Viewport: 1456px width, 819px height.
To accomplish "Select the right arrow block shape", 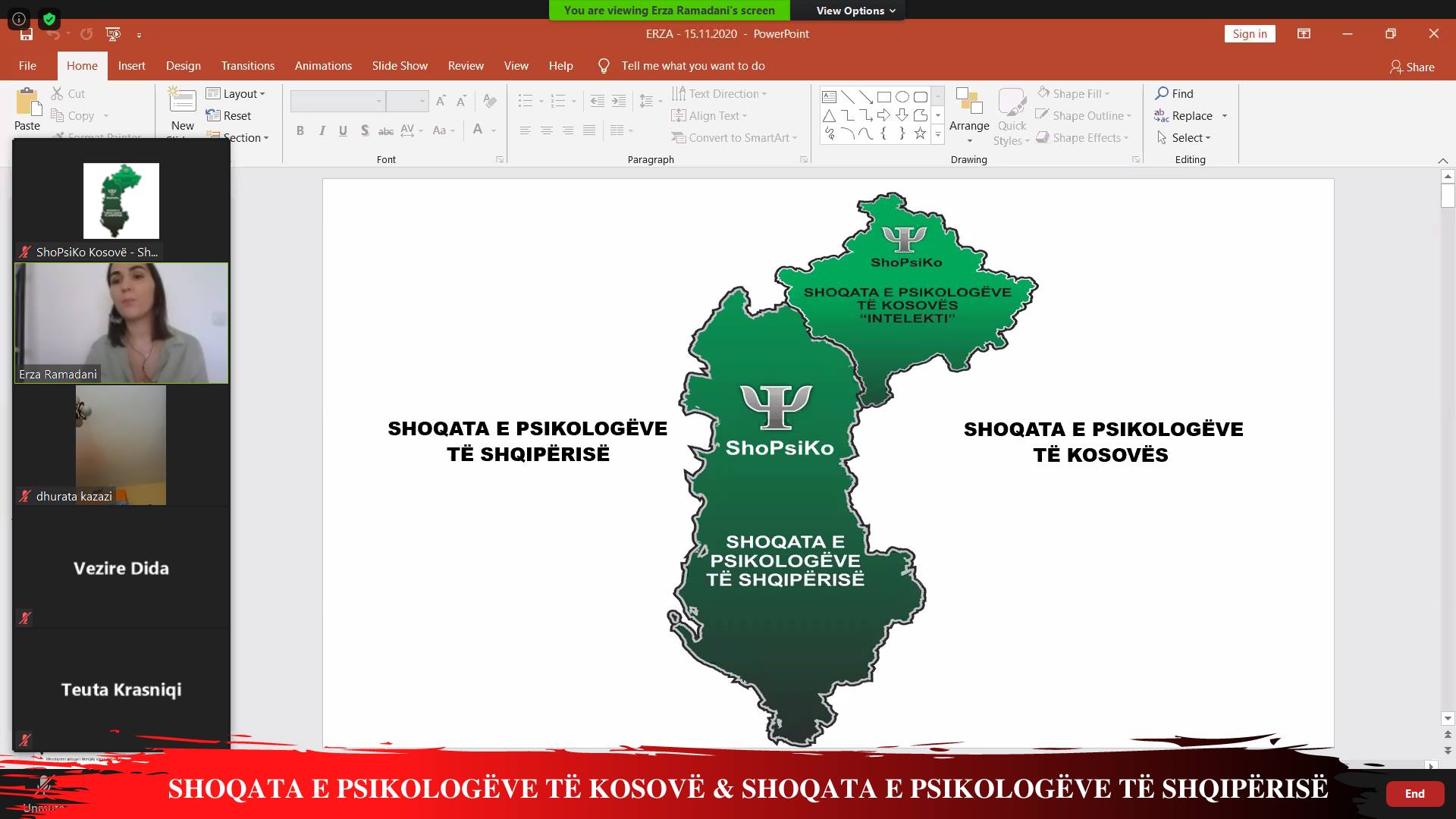I will (884, 115).
